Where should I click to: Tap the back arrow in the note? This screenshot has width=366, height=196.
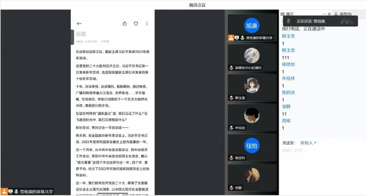point(79,24)
